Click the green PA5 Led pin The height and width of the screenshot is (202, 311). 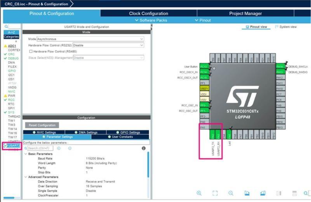(x=229, y=134)
